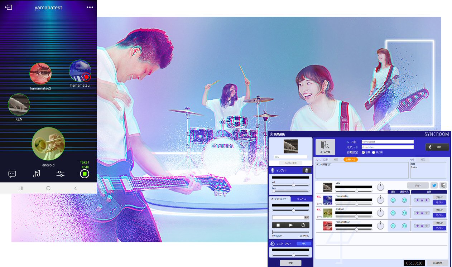Click the 詳細表示 detail view button

(437, 263)
